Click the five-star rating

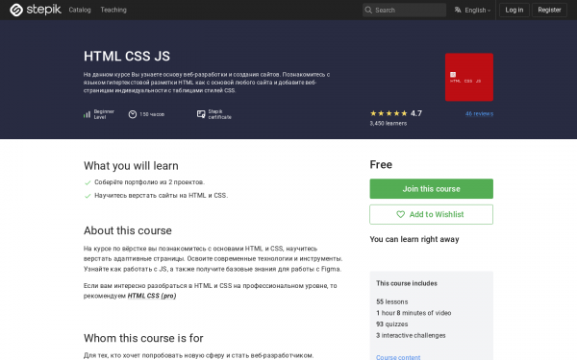click(x=389, y=113)
